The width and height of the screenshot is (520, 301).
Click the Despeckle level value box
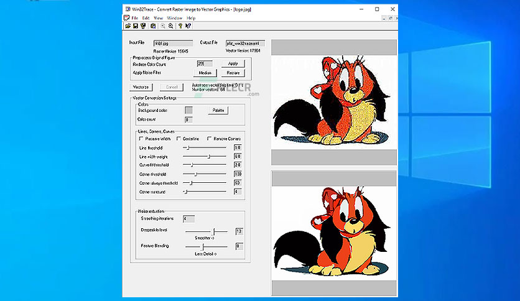(x=239, y=231)
